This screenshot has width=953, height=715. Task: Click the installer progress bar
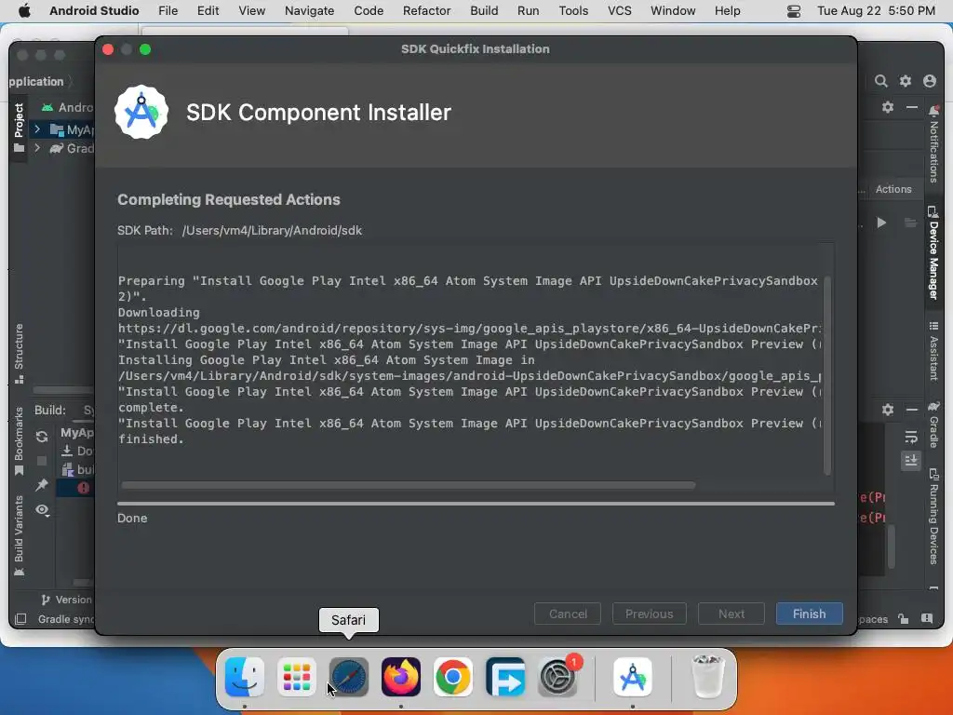[x=476, y=504]
